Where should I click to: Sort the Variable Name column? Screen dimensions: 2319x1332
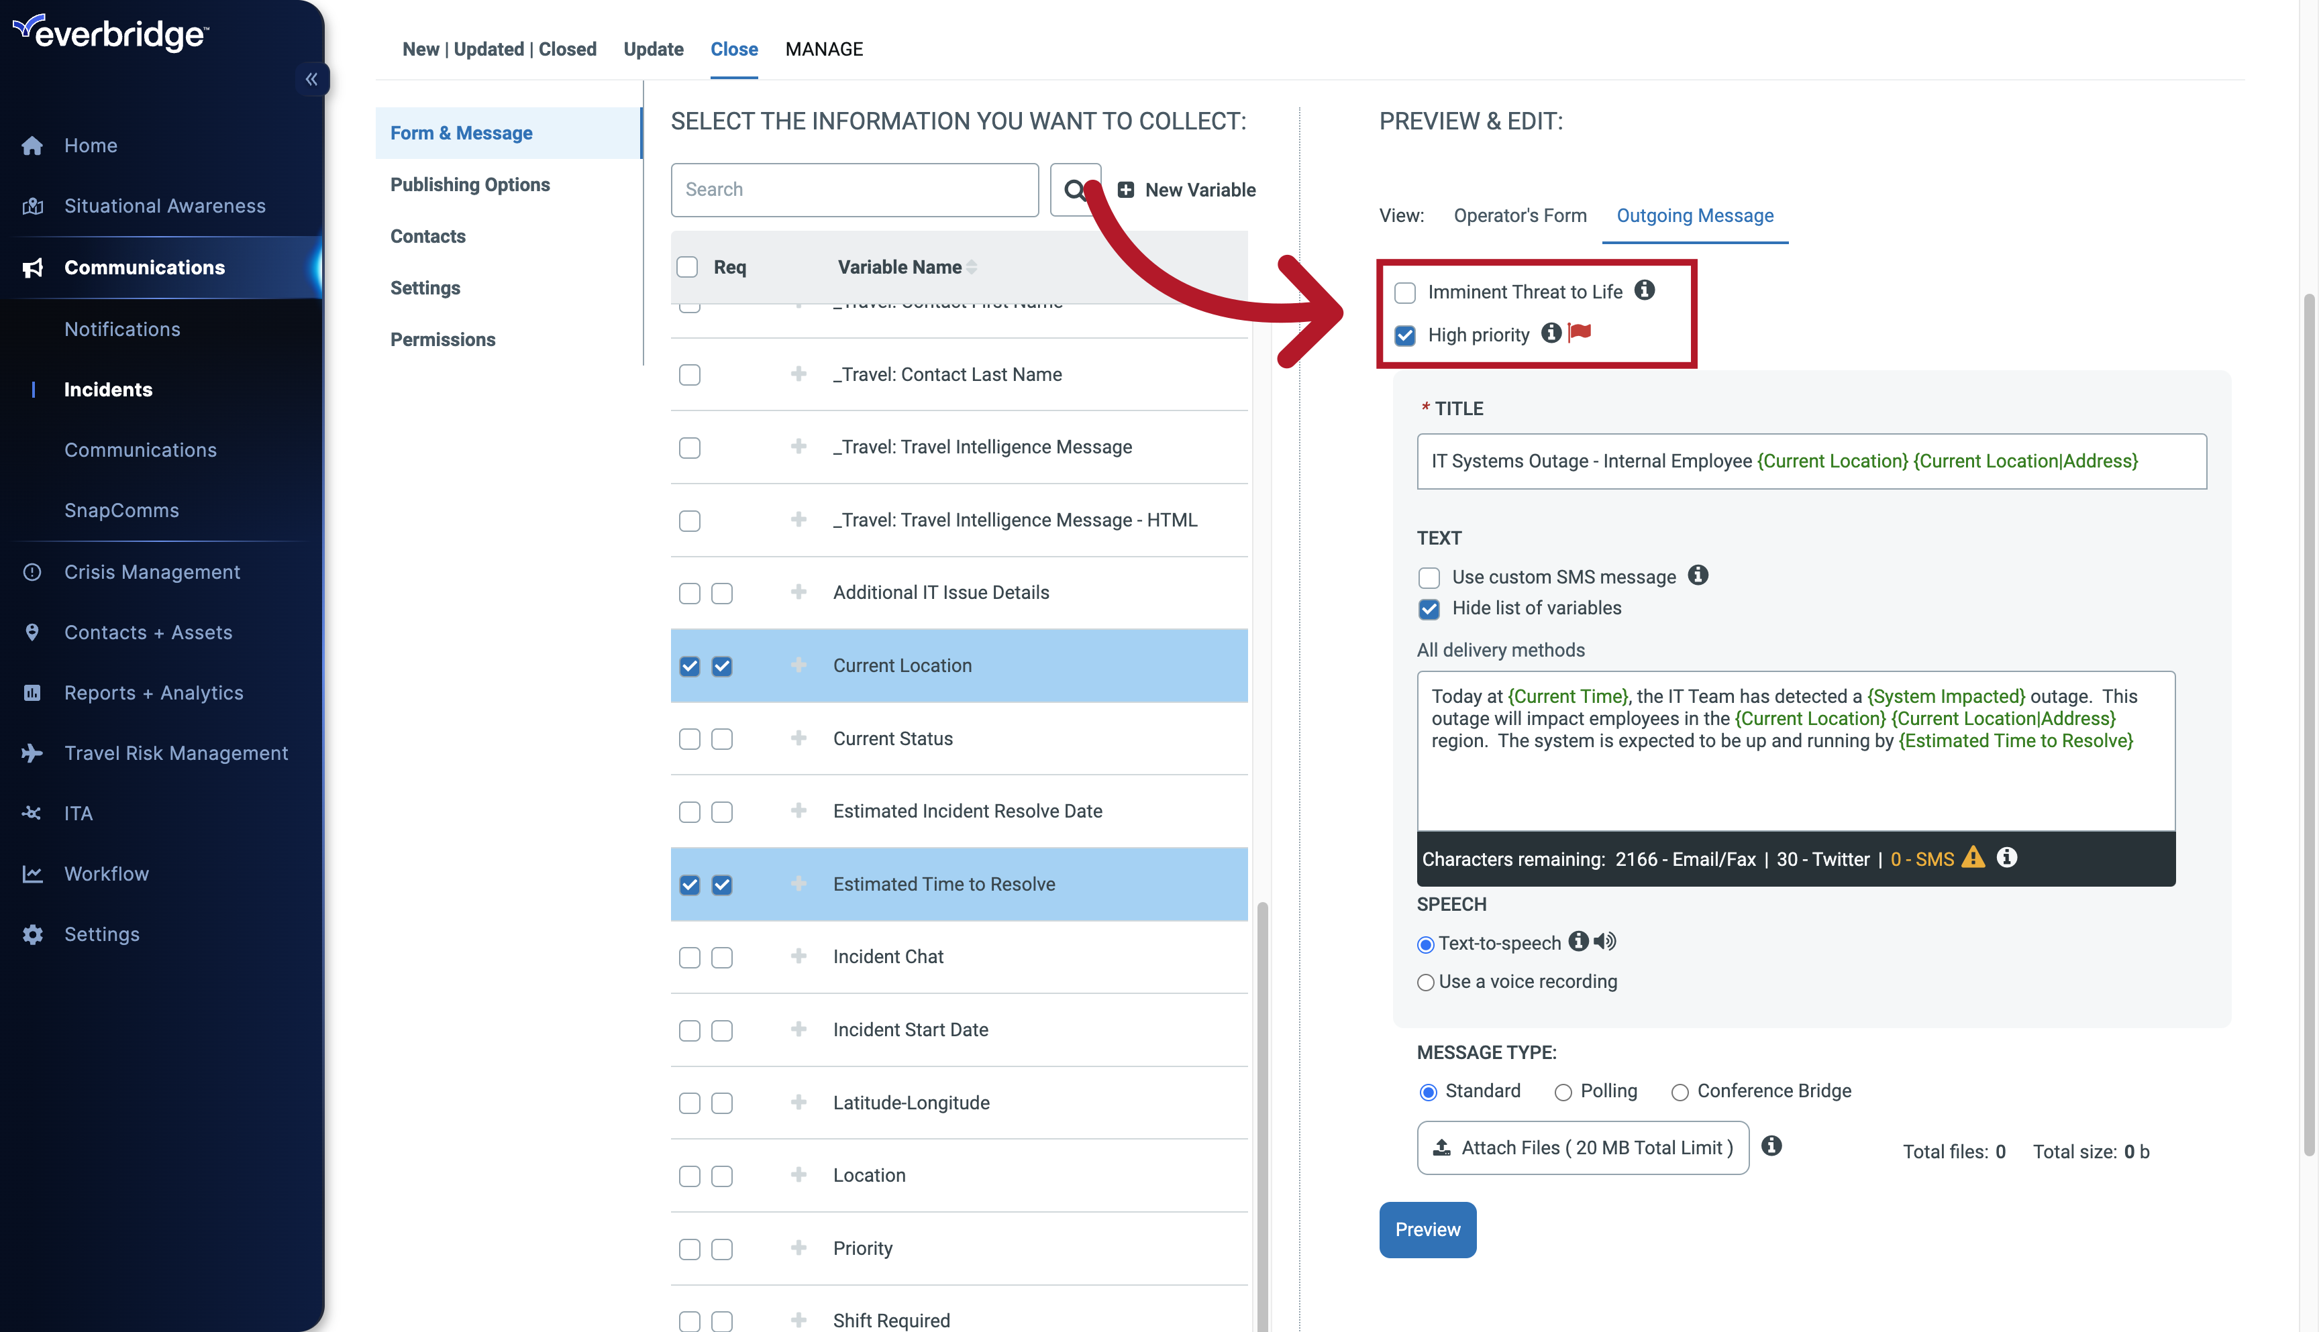971,266
